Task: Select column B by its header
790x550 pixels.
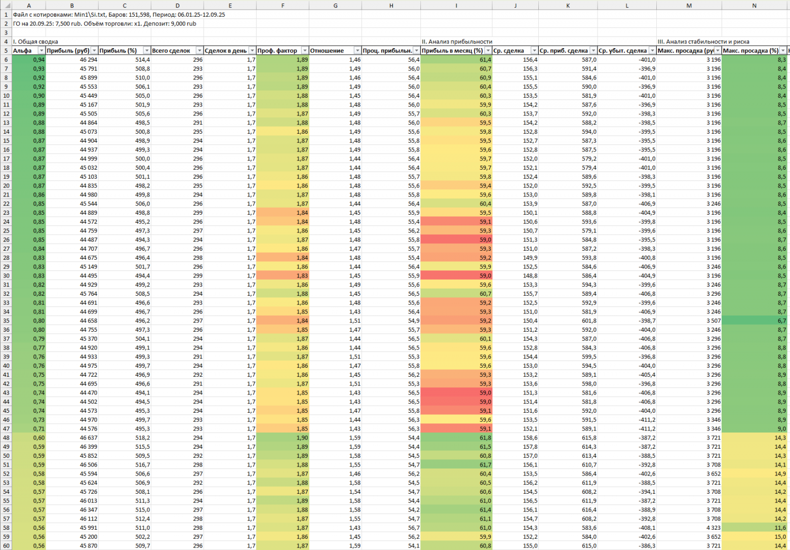Action: click(72, 5)
